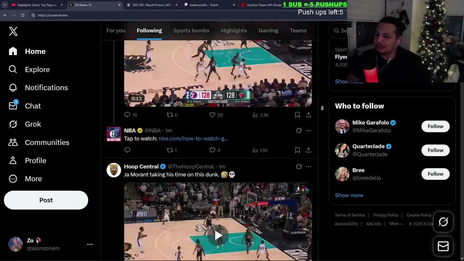Share the post with 3.1K views
The image size is (464, 261).
[x=308, y=115]
